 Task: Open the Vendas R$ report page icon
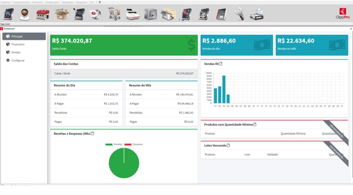point(221,64)
